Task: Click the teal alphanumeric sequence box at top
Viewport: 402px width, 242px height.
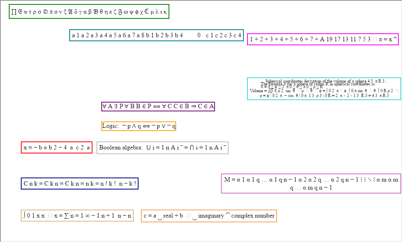Action: pyautogui.click(x=157, y=35)
